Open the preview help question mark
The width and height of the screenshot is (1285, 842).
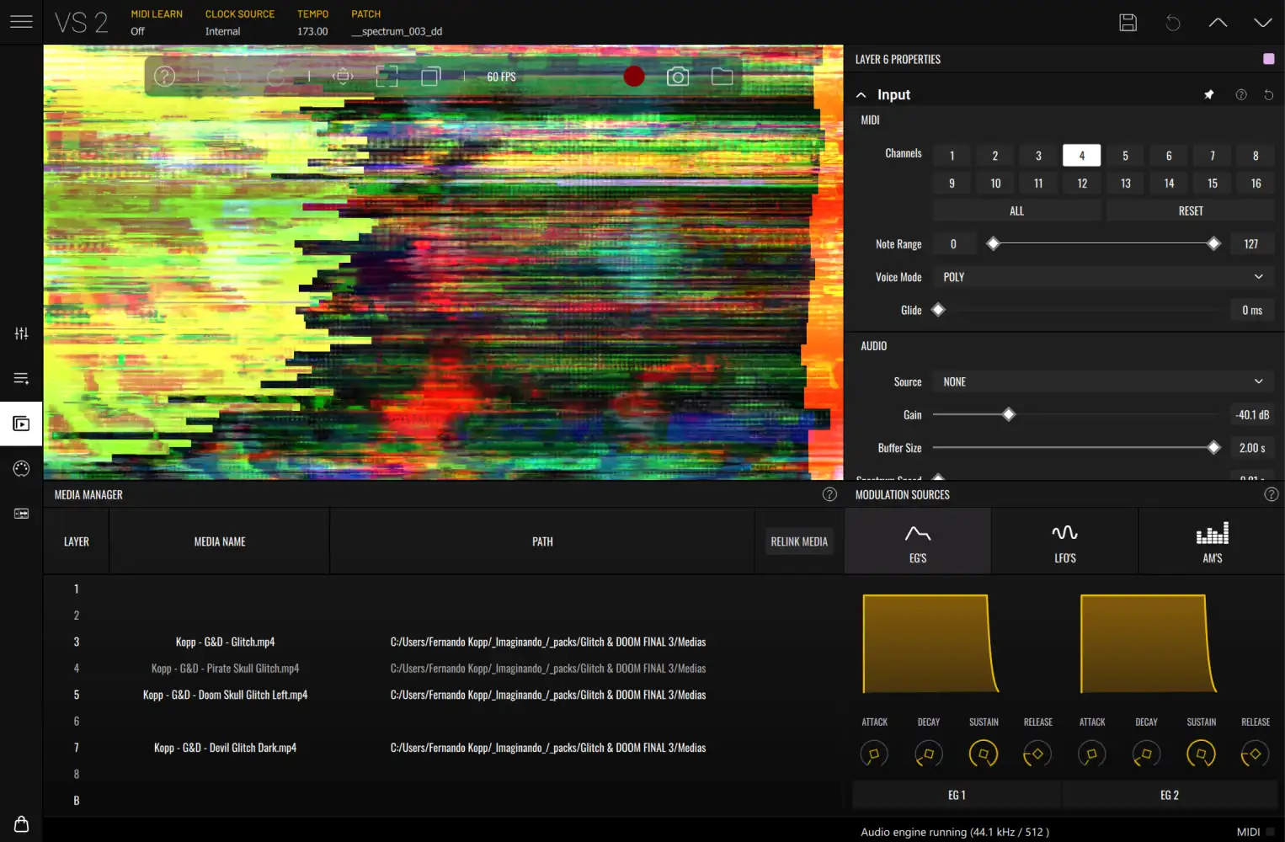click(x=164, y=76)
